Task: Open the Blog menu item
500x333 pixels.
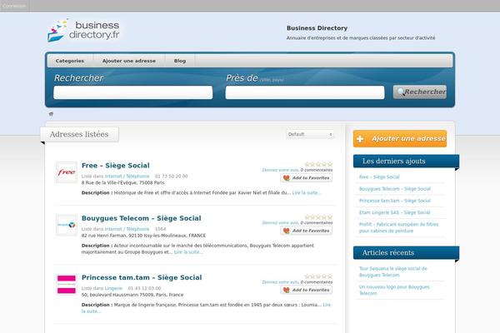Action: click(180, 61)
